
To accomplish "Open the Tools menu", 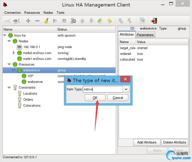I will [60, 13].
